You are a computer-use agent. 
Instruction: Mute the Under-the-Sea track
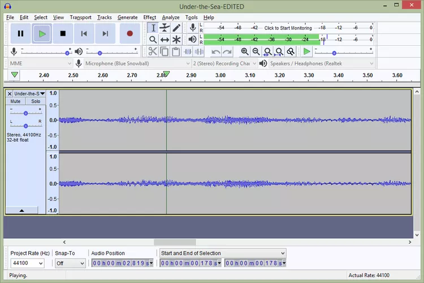(15, 101)
